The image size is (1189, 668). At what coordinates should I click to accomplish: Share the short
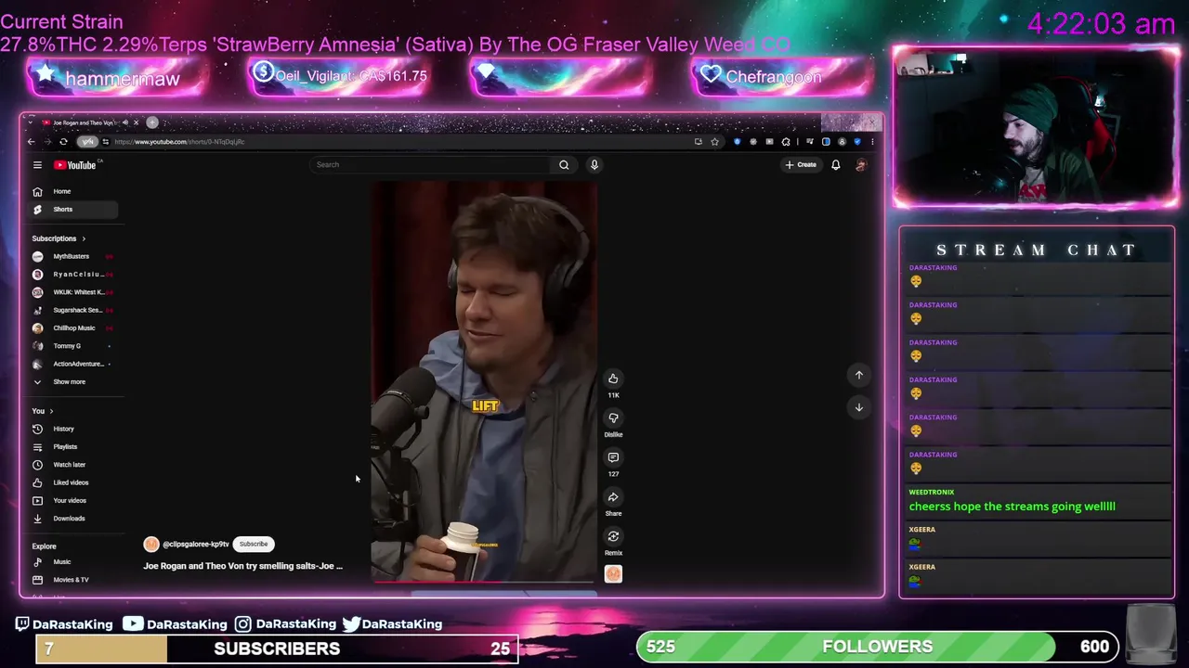point(613,497)
